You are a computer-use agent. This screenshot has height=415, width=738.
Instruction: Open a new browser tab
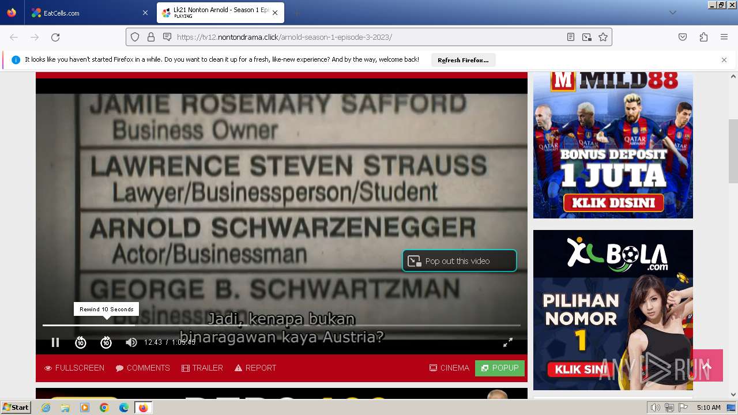pyautogui.click(x=296, y=13)
